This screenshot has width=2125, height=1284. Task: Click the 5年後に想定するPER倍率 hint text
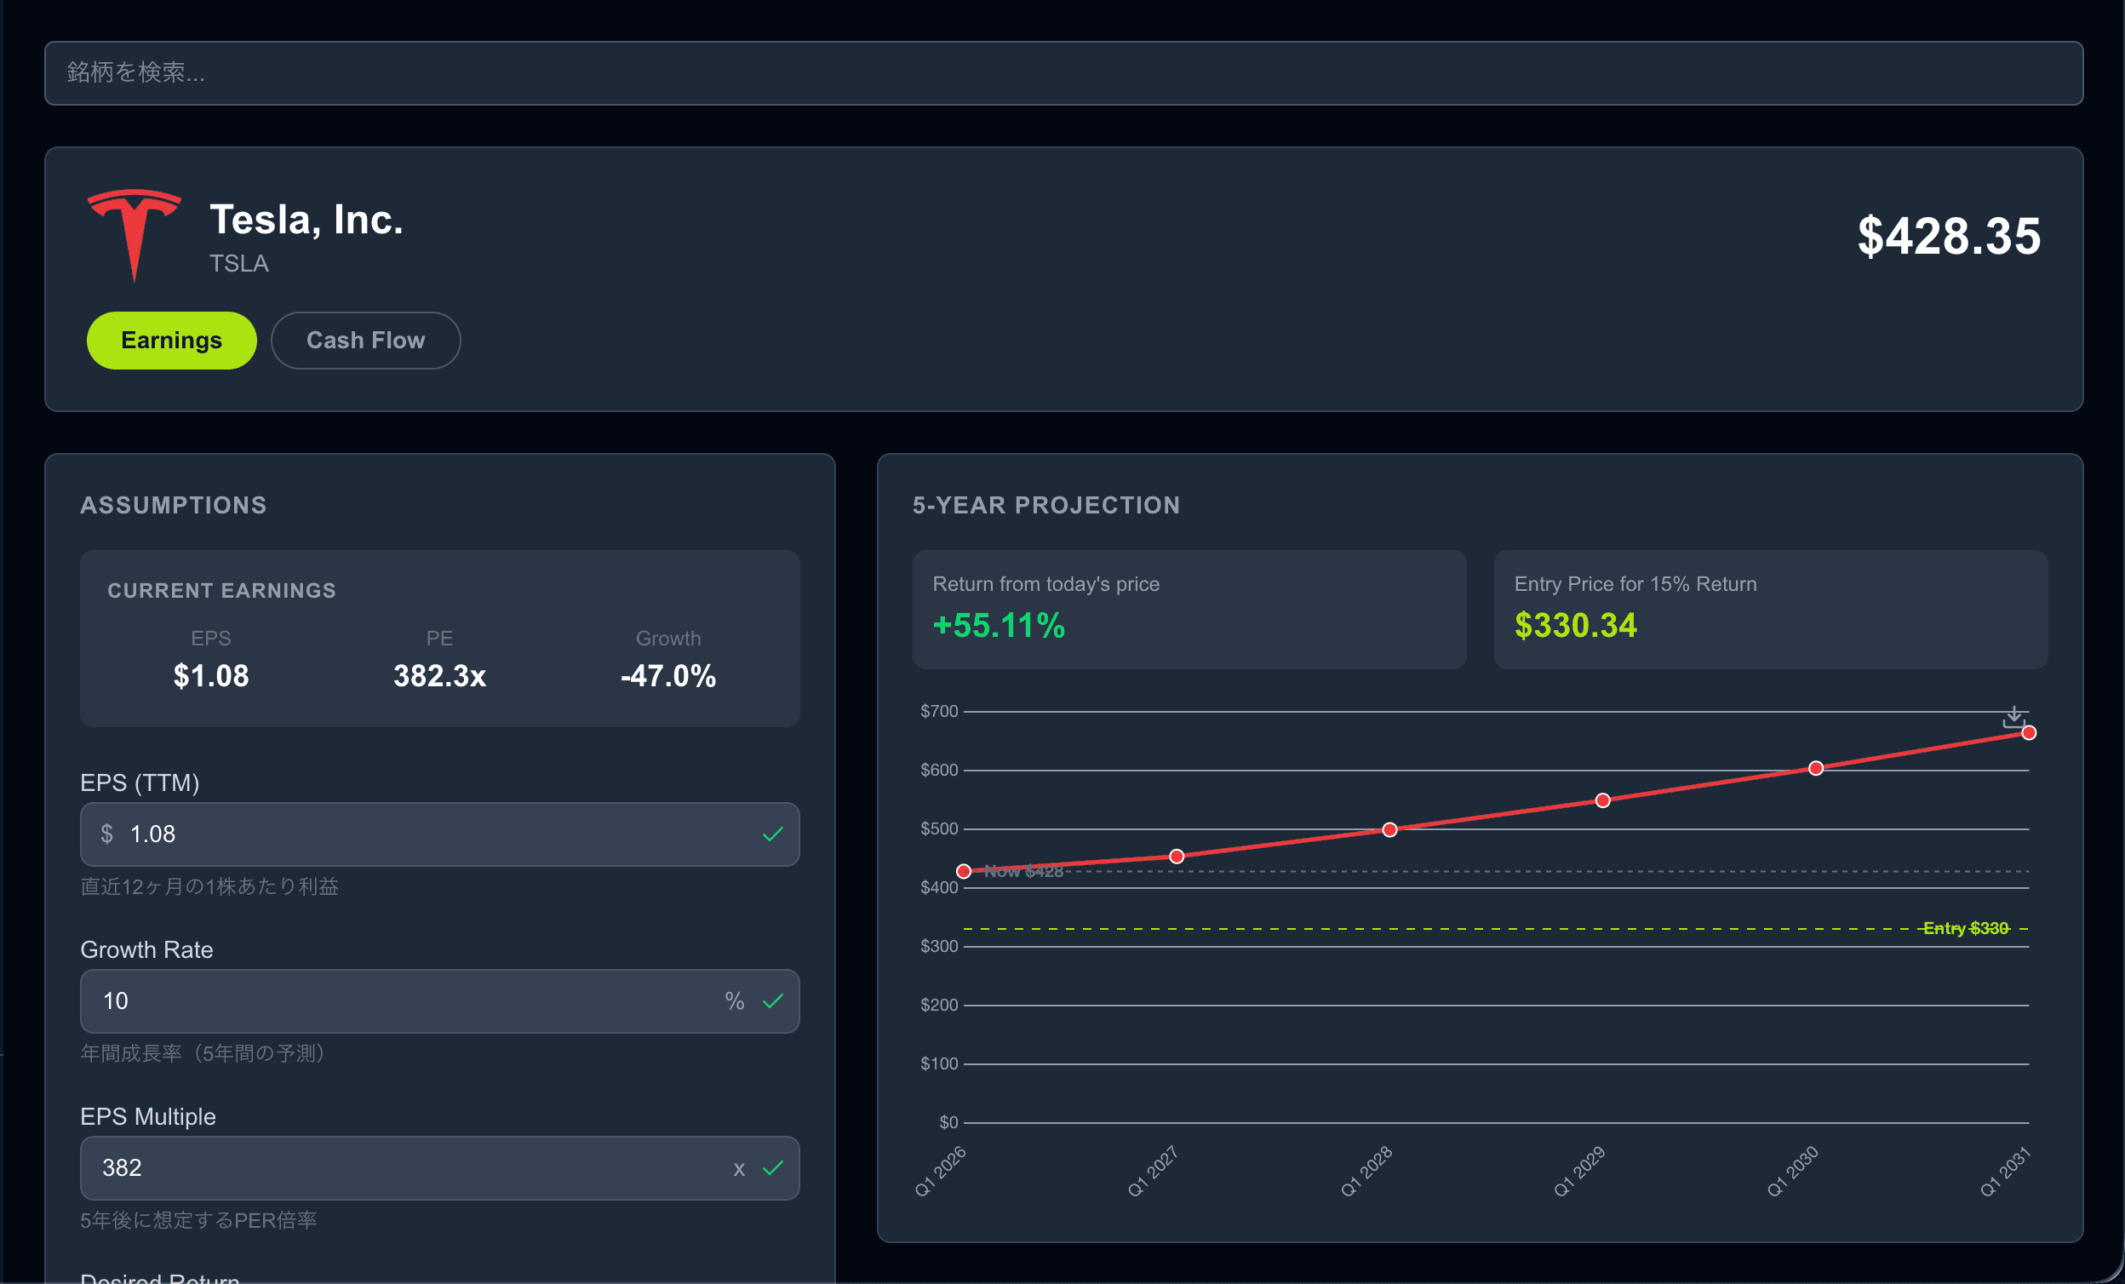pos(198,1220)
